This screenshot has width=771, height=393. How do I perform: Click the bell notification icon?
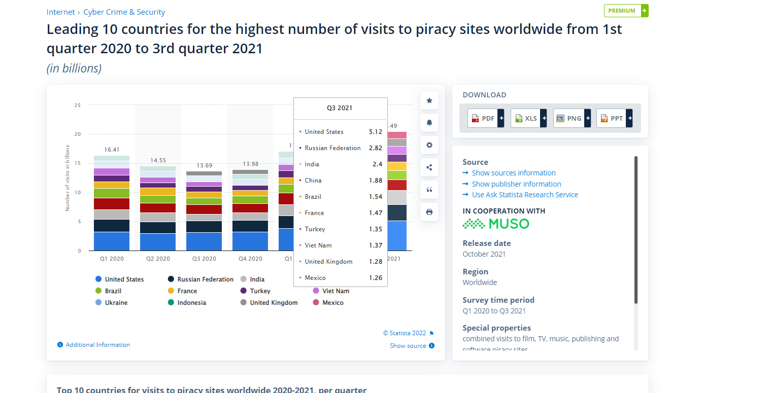[429, 123]
